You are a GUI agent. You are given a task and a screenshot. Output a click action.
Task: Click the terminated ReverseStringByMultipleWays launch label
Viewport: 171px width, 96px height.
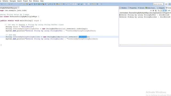click(x=145, y=13)
